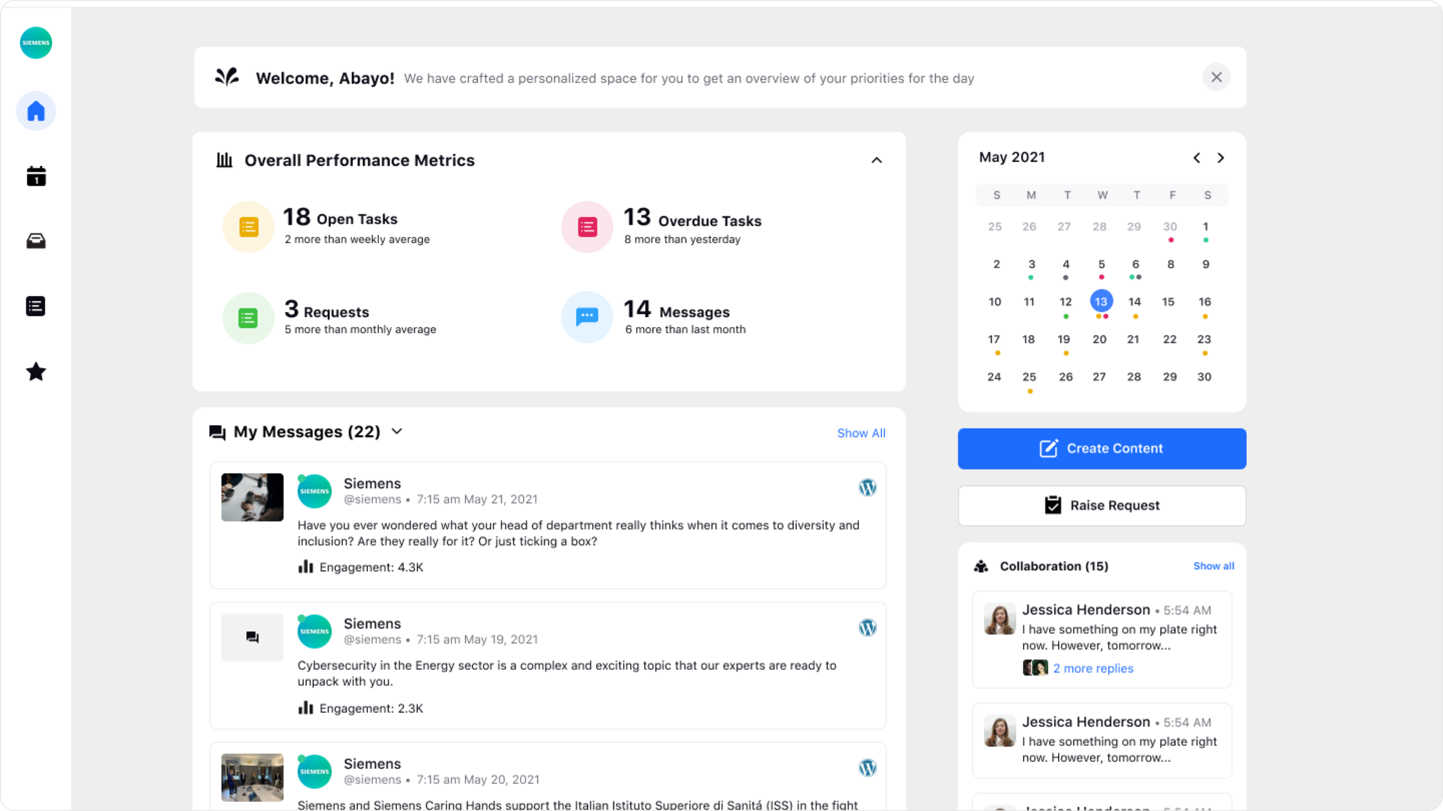Click Siemens avatar on May 19 message
Image resolution: width=1443 pixels, height=811 pixels.
(x=315, y=632)
